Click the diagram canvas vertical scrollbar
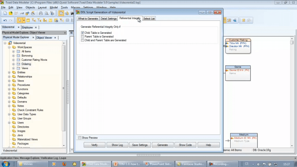 [292, 42]
